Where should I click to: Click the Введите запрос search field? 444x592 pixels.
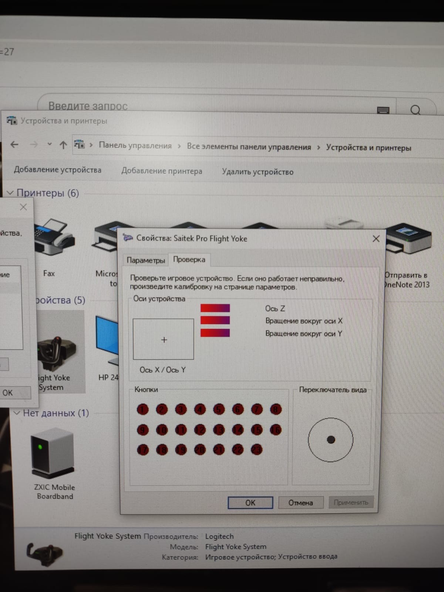tap(216, 106)
